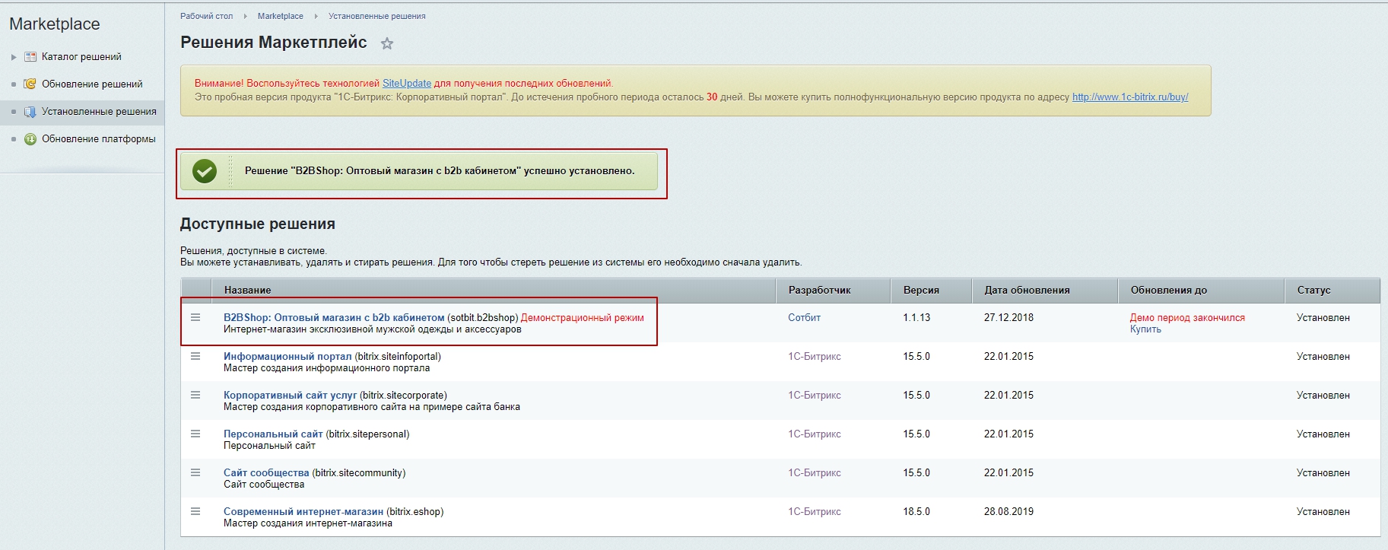
Task: Click the Обновление платформы sidebar icon
Action: 30,139
